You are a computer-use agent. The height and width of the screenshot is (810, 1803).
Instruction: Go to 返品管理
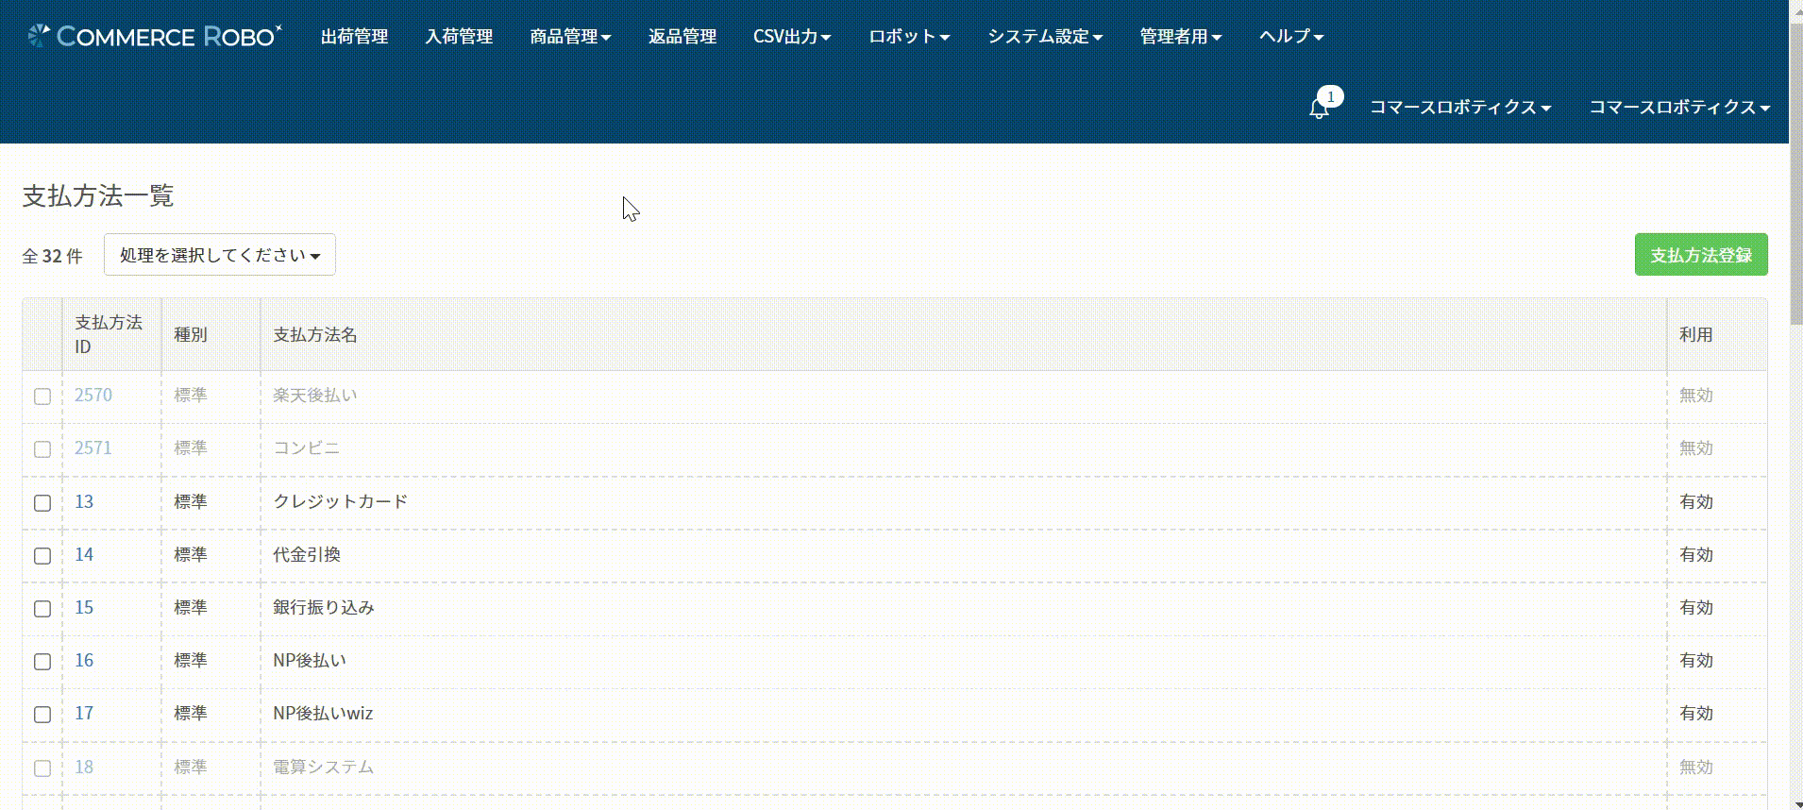pyautogui.click(x=682, y=36)
